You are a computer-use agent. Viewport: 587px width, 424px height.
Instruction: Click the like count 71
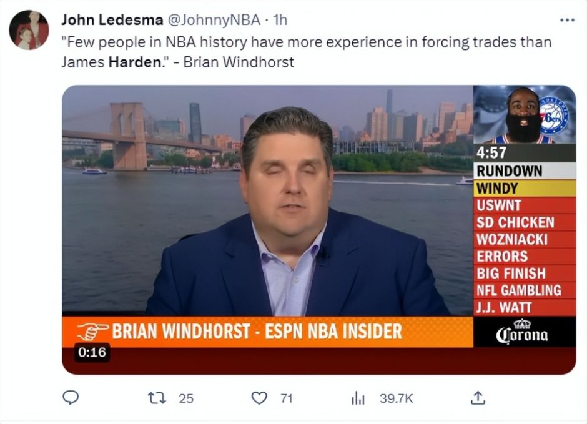[287, 398]
